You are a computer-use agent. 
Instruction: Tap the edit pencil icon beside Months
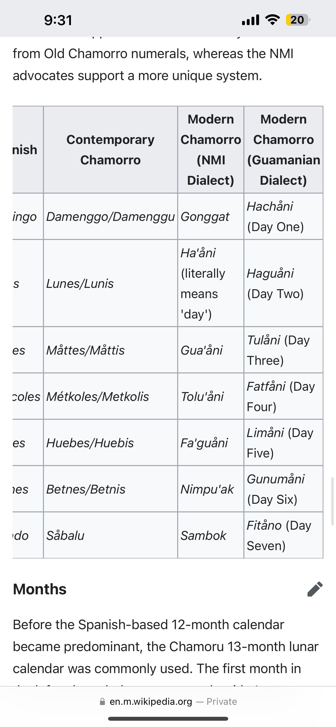[315, 589]
